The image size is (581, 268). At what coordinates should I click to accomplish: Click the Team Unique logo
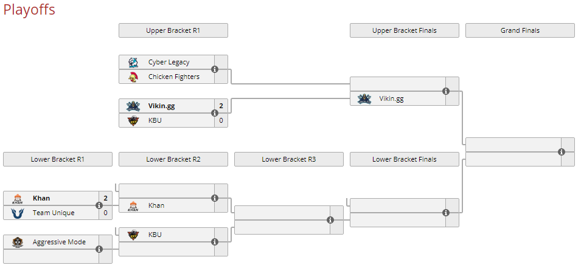pyautogui.click(x=18, y=213)
